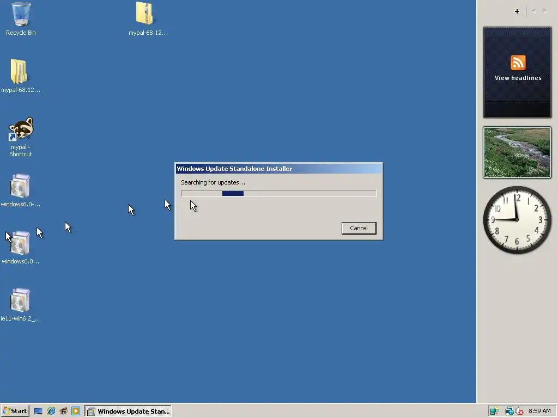Launch Internet Explorer from quick launch
The image size is (558, 418).
(x=51, y=411)
